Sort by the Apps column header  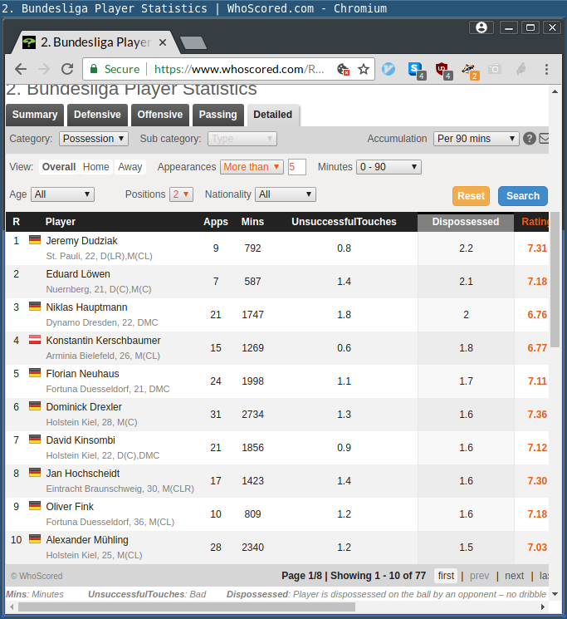216,222
